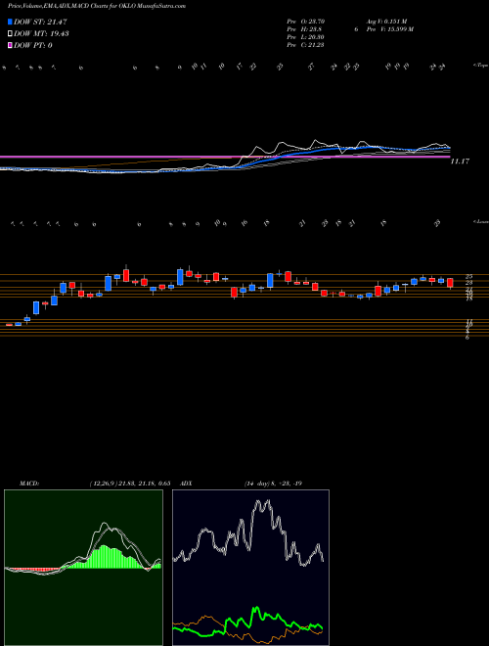Click the price axis label 25
The height and width of the screenshot is (646, 489).
(x=468, y=276)
